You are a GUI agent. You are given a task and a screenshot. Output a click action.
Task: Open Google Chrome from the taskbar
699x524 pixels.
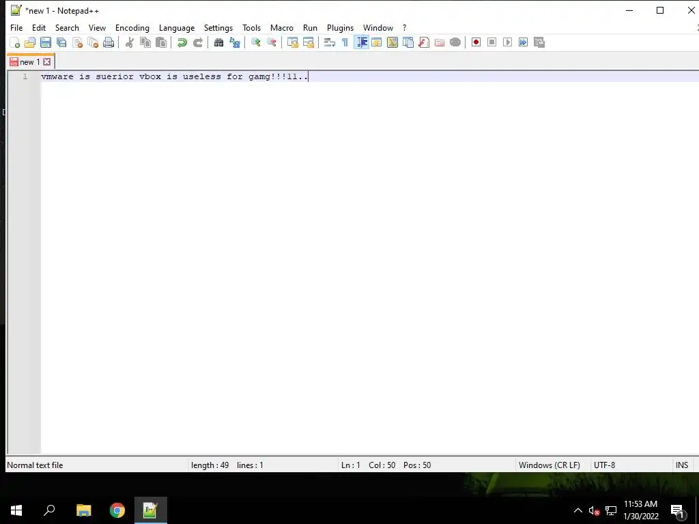point(117,510)
